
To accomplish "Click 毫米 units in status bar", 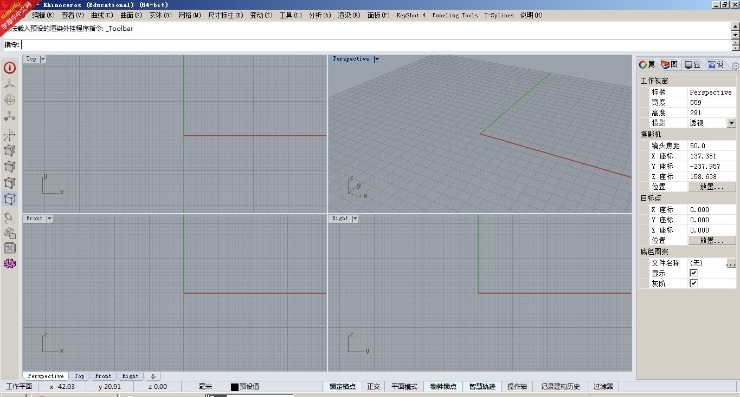I will (205, 387).
